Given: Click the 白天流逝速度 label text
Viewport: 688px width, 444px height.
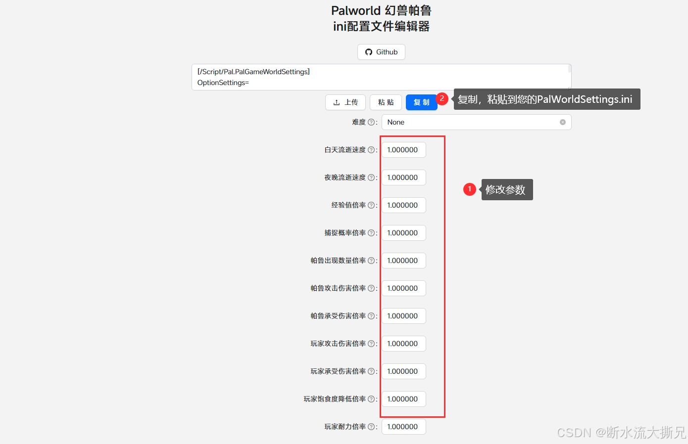Looking at the screenshot, I should tap(345, 150).
